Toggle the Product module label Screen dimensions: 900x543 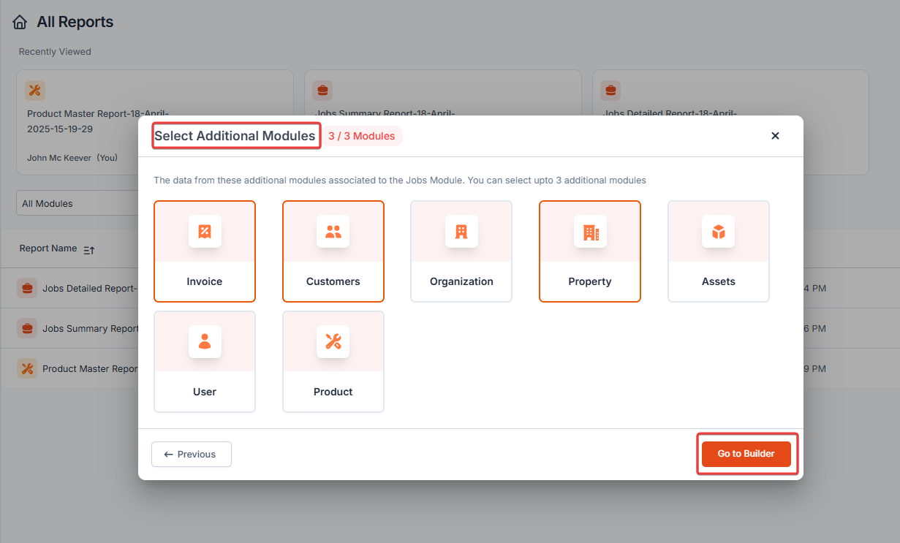(333, 392)
